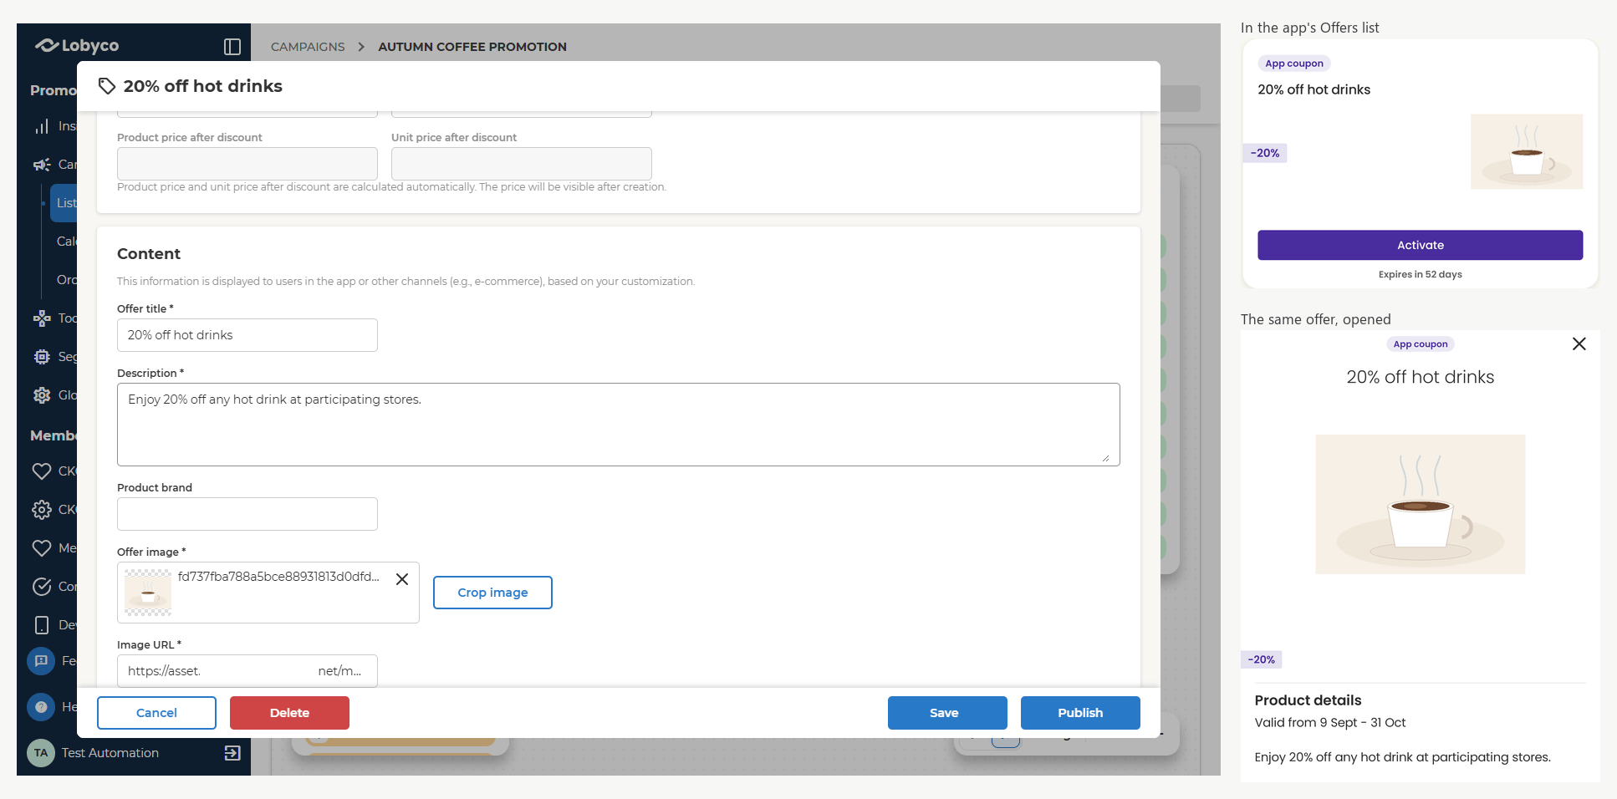This screenshot has height=799, width=1617.
Task: Click the "Expires in 52 days" text
Action: [1421, 274]
